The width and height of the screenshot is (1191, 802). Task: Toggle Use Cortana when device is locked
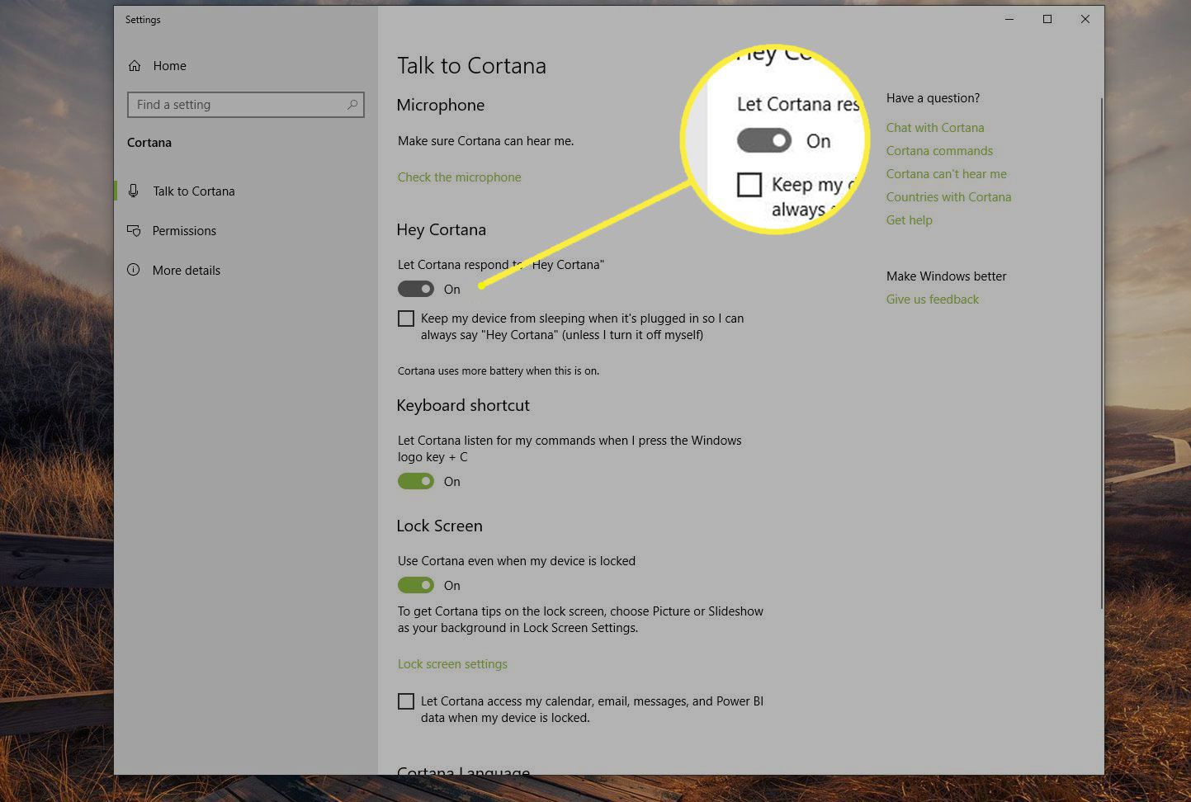click(x=416, y=585)
